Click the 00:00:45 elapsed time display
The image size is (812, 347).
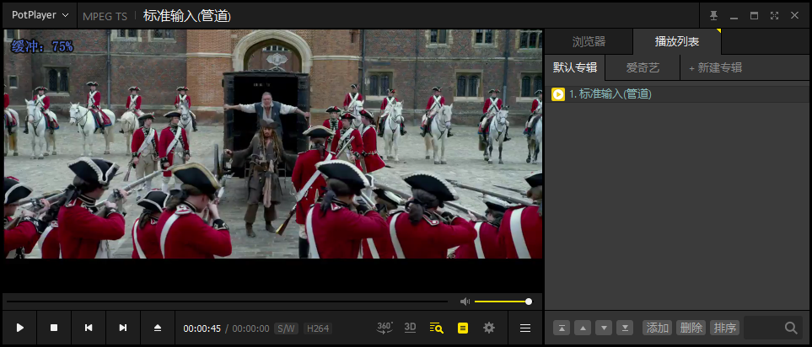tap(202, 328)
